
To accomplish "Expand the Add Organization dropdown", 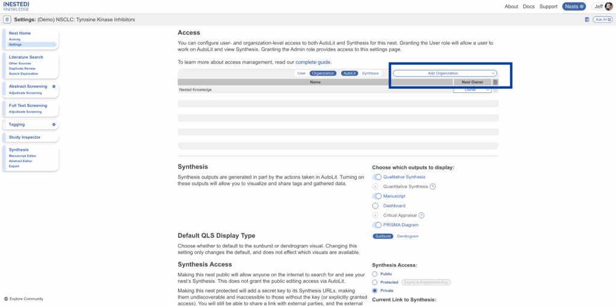I will click(445, 73).
